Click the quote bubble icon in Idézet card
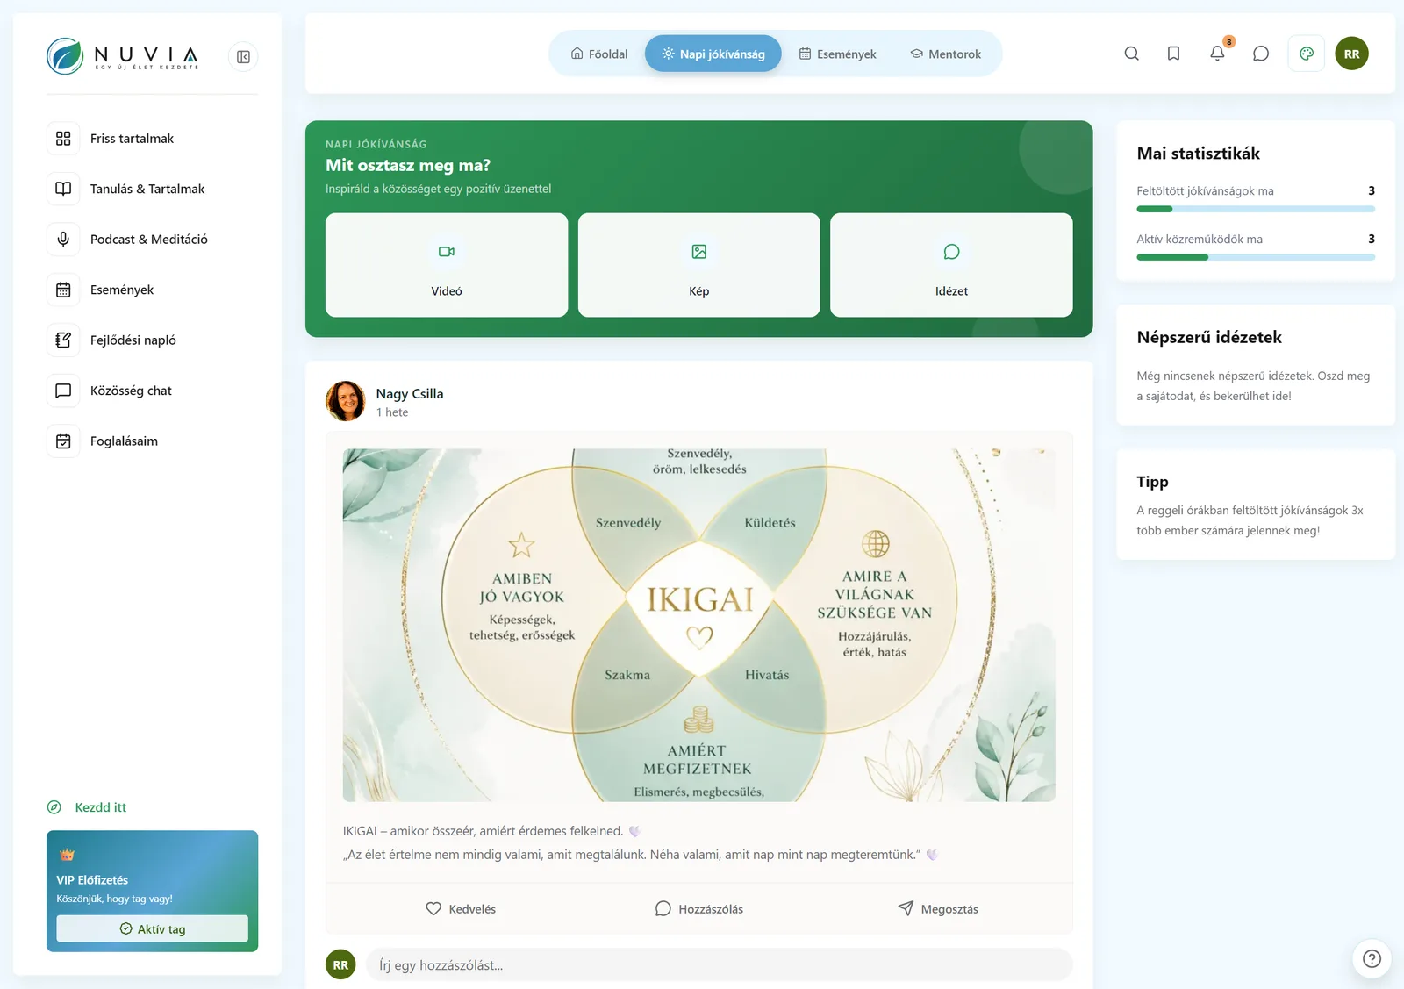1404x989 pixels. pyautogui.click(x=951, y=252)
